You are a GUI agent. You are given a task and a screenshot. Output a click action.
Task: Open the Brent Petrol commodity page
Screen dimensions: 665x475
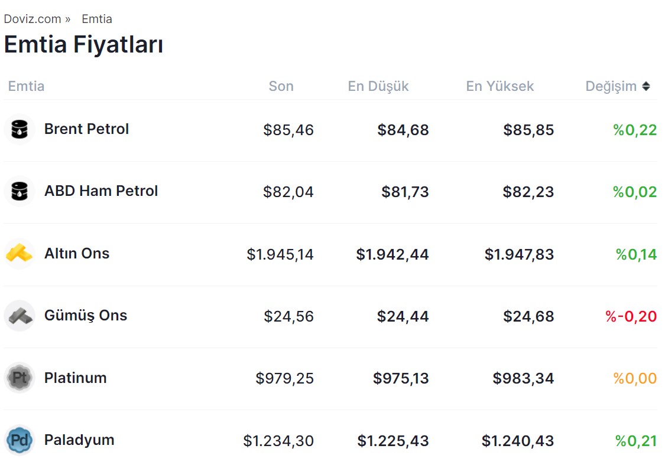[x=86, y=129]
